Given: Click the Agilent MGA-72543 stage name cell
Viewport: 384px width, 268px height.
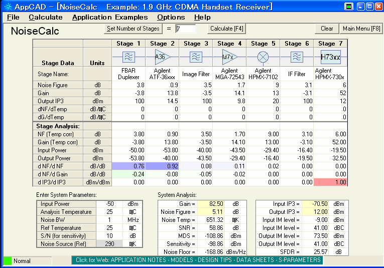Looking at the screenshot, I should point(229,74).
